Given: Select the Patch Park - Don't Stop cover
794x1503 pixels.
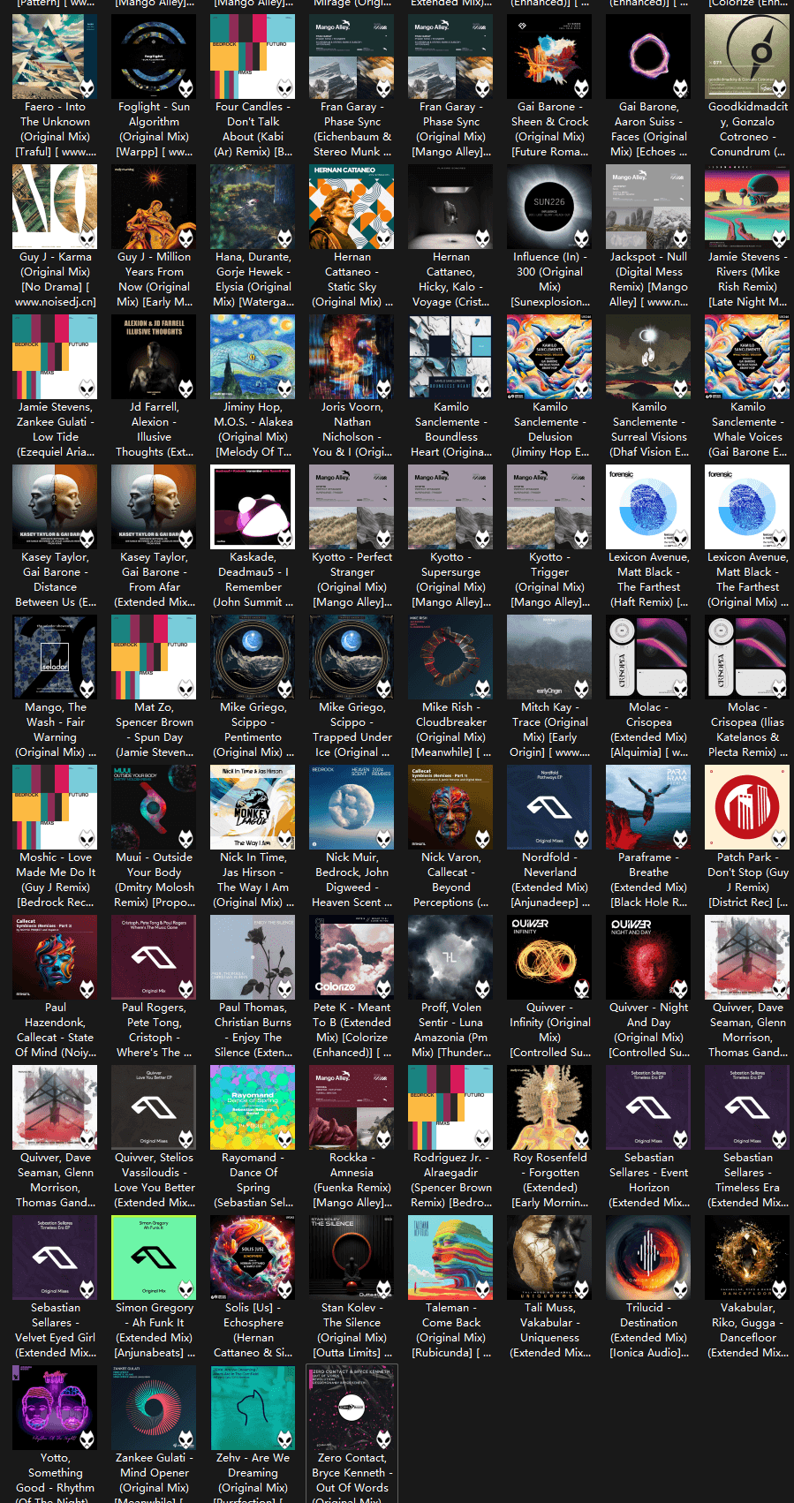Looking at the screenshot, I should click(x=747, y=807).
